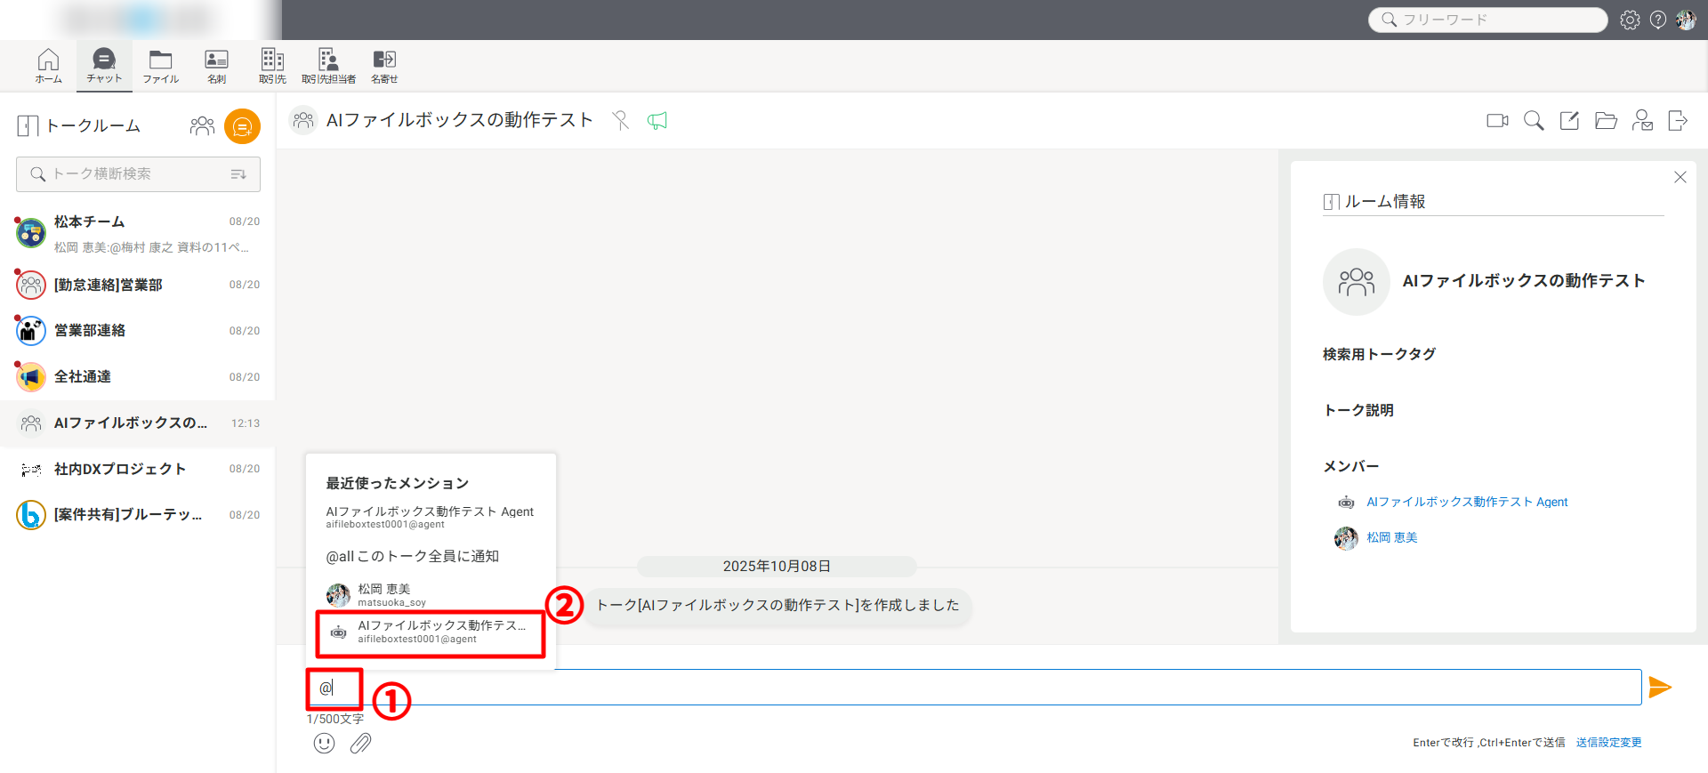Viewport: 1708px width, 773px height.
Task: Click the 送信設定変更 link
Action: click(1608, 743)
